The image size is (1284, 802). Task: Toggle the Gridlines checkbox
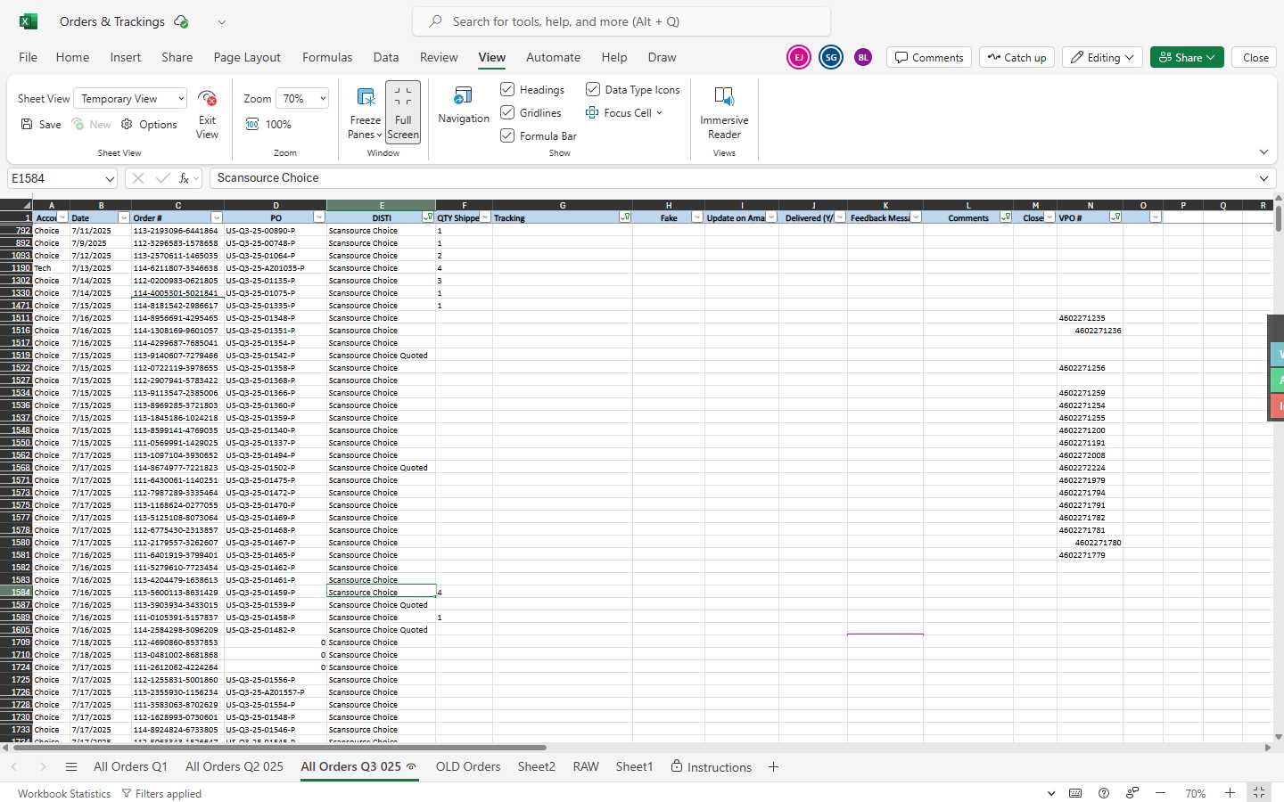click(507, 112)
